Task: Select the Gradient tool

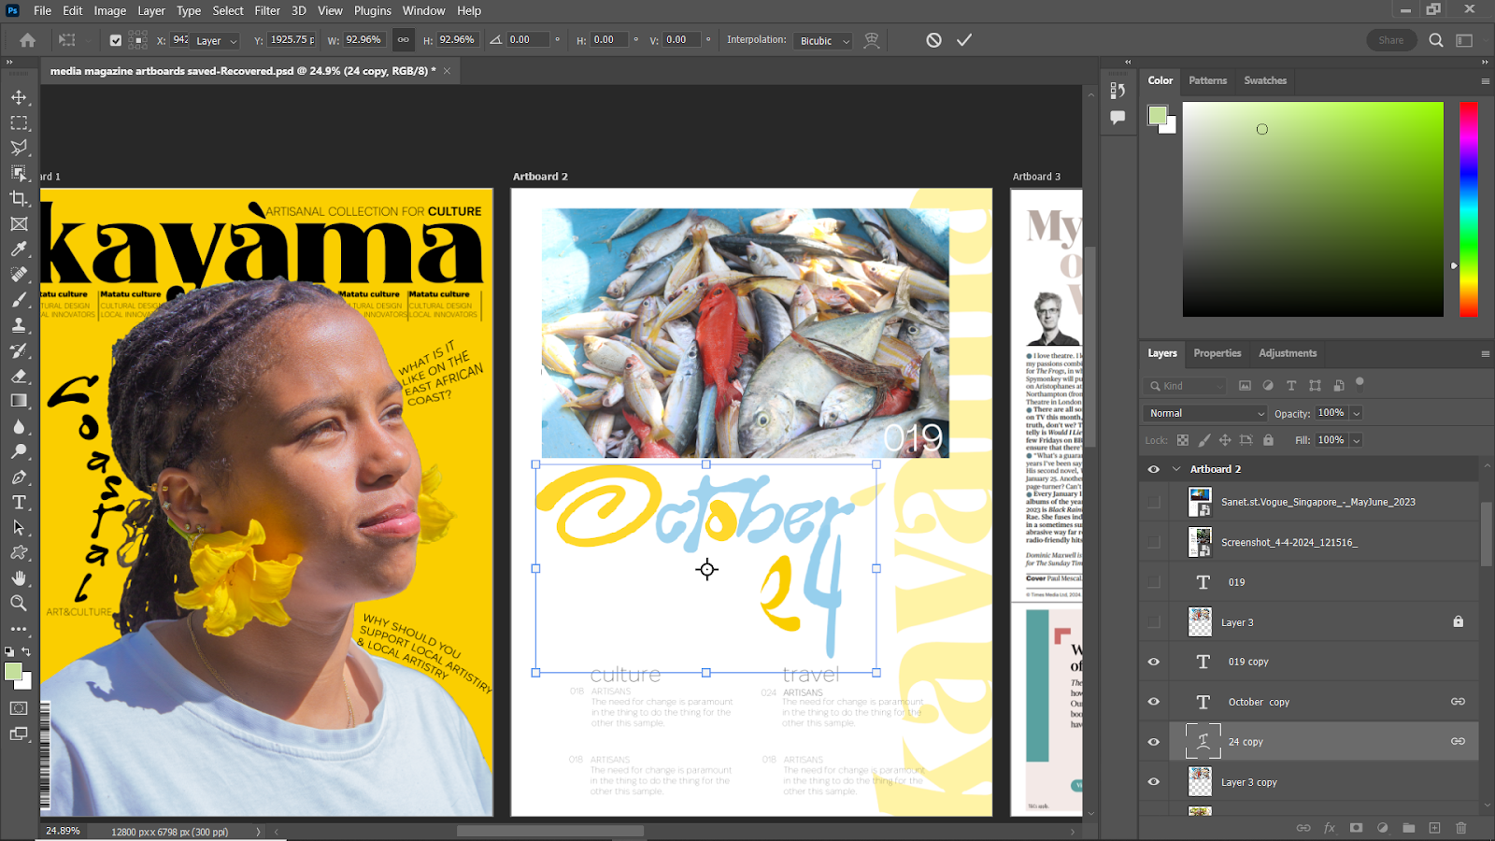Action: click(19, 401)
